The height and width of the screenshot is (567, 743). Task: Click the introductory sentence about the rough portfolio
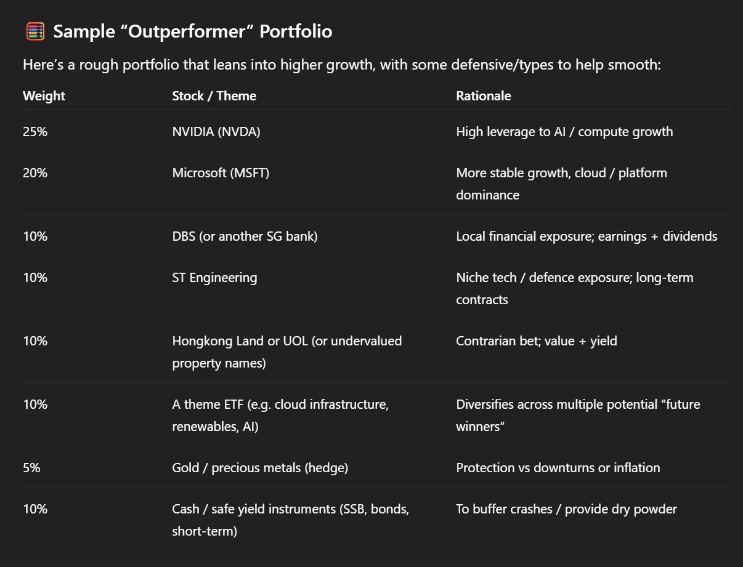tap(341, 65)
